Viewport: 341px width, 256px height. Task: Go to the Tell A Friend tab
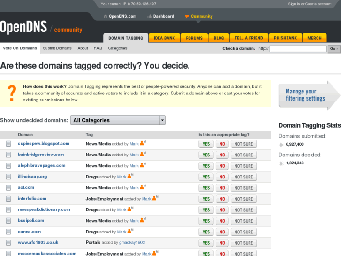pyautogui.click(x=249, y=38)
